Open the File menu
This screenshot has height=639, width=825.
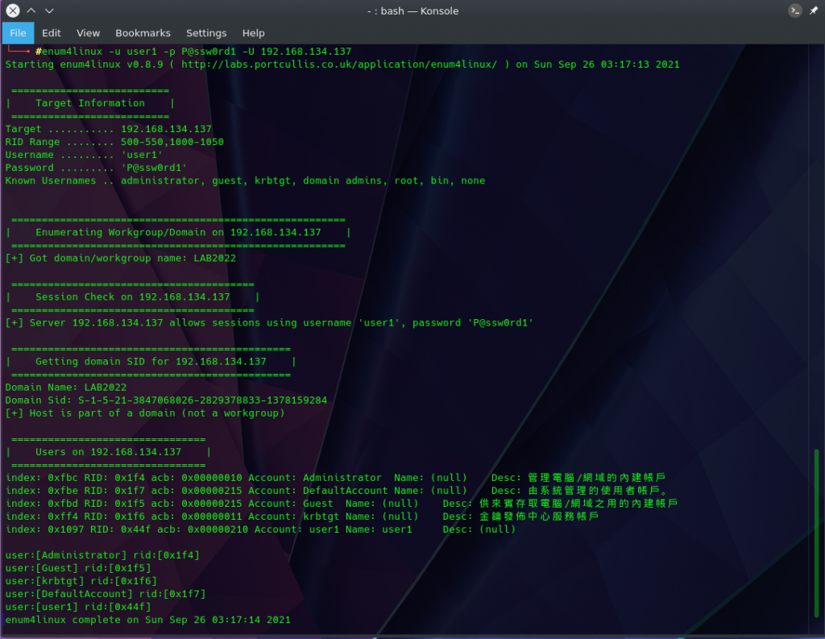[18, 32]
